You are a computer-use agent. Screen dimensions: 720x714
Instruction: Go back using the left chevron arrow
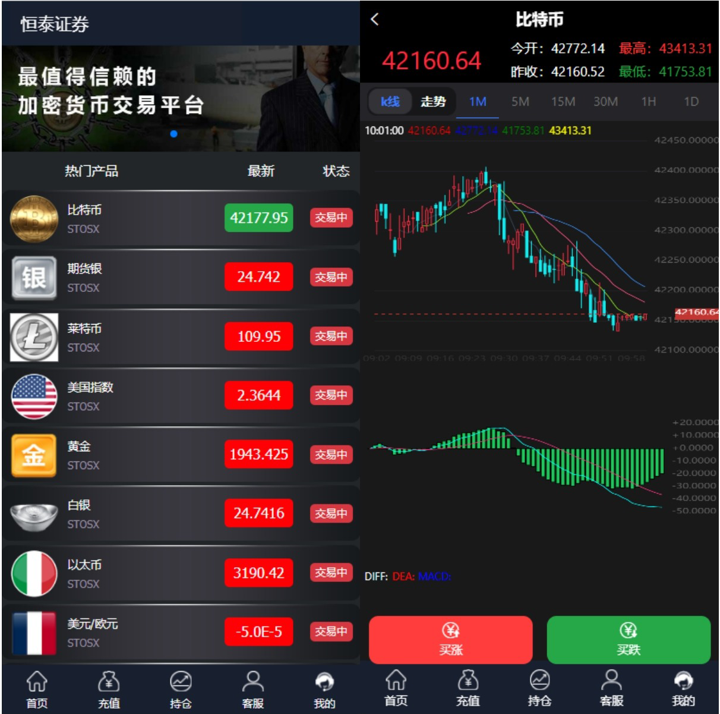[x=375, y=20]
